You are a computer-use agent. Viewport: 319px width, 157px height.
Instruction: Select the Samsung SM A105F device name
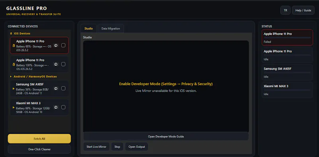click(x=30, y=84)
